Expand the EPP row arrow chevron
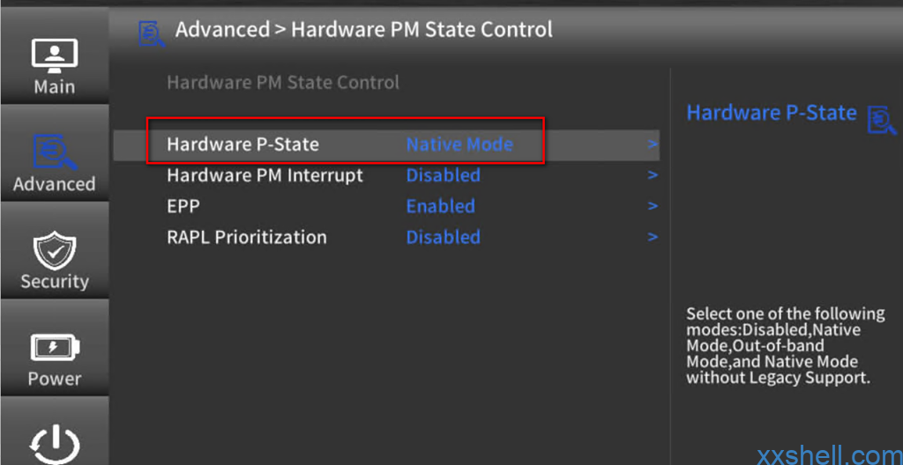The height and width of the screenshot is (465, 903). point(652,206)
